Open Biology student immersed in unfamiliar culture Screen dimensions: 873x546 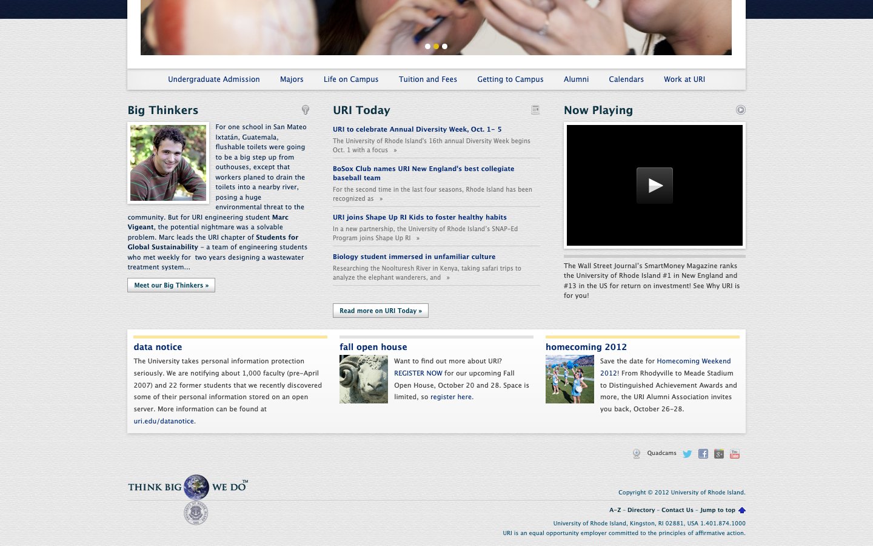pyautogui.click(x=414, y=257)
